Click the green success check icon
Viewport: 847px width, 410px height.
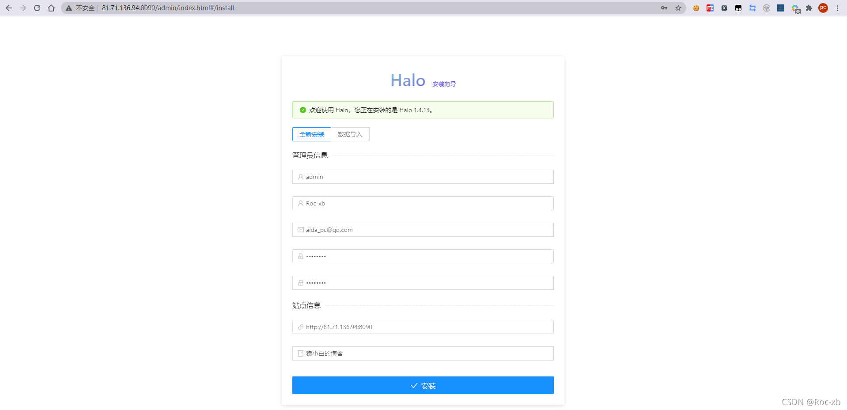[x=303, y=110]
